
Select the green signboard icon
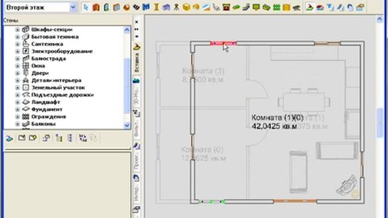click(x=256, y=7)
